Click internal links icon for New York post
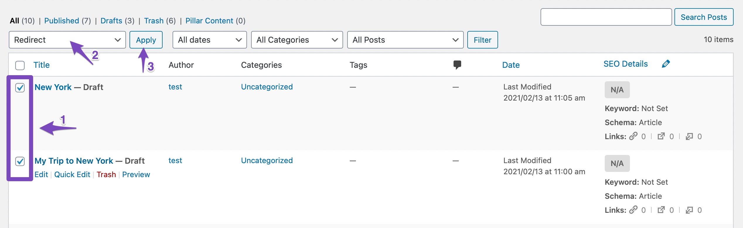Image resolution: width=743 pixels, height=228 pixels. (633, 136)
